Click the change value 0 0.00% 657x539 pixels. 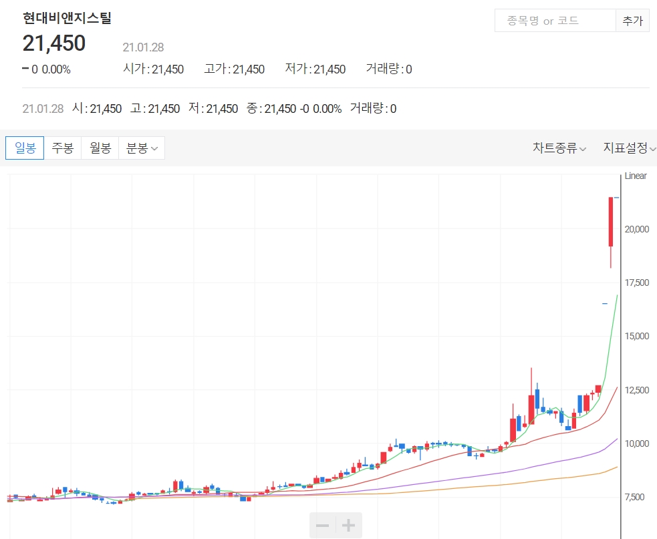(47, 69)
